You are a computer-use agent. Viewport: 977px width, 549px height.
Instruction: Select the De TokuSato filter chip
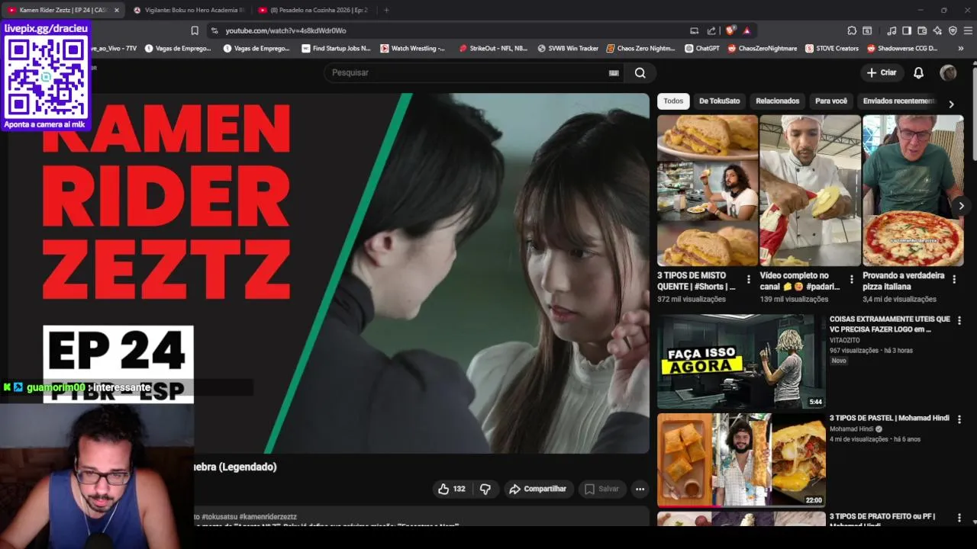[719, 101]
